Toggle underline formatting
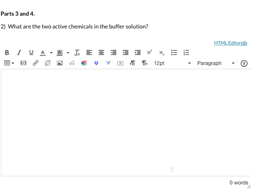This screenshot has width=256, height=192. click(31, 53)
